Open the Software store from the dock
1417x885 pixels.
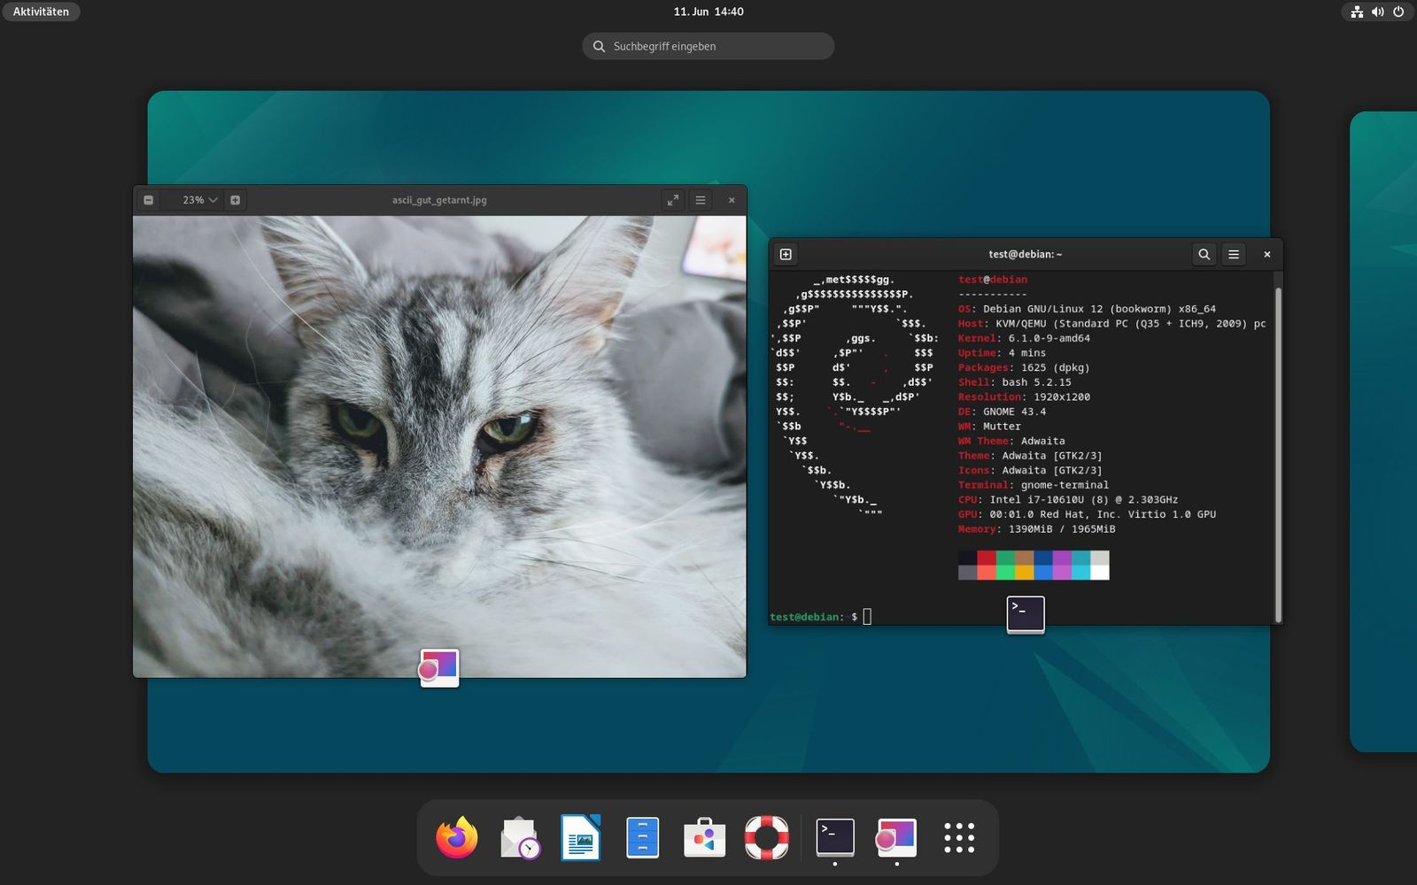click(704, 835)
